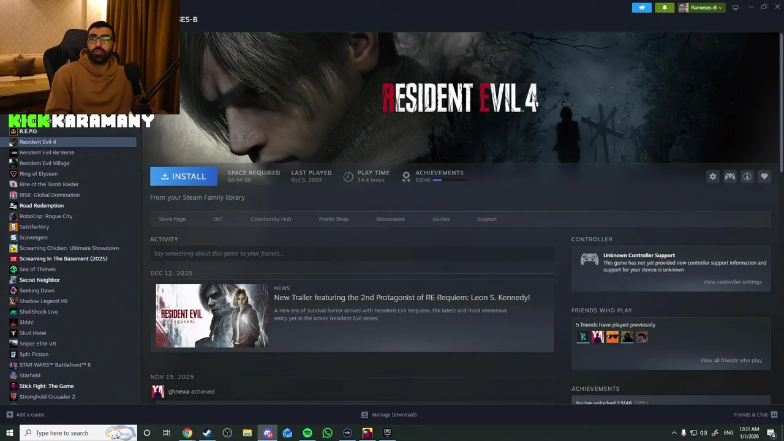This screenshot has width=784, height=441.
Task: Open Manage Downloads in the bottom bar
Action: [389, 415]
